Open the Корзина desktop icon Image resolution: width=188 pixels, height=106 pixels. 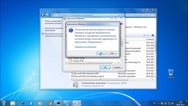coord(171,74)
